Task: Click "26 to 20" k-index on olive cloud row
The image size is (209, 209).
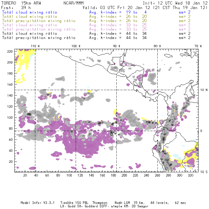Action: click(x=136, y=17)
